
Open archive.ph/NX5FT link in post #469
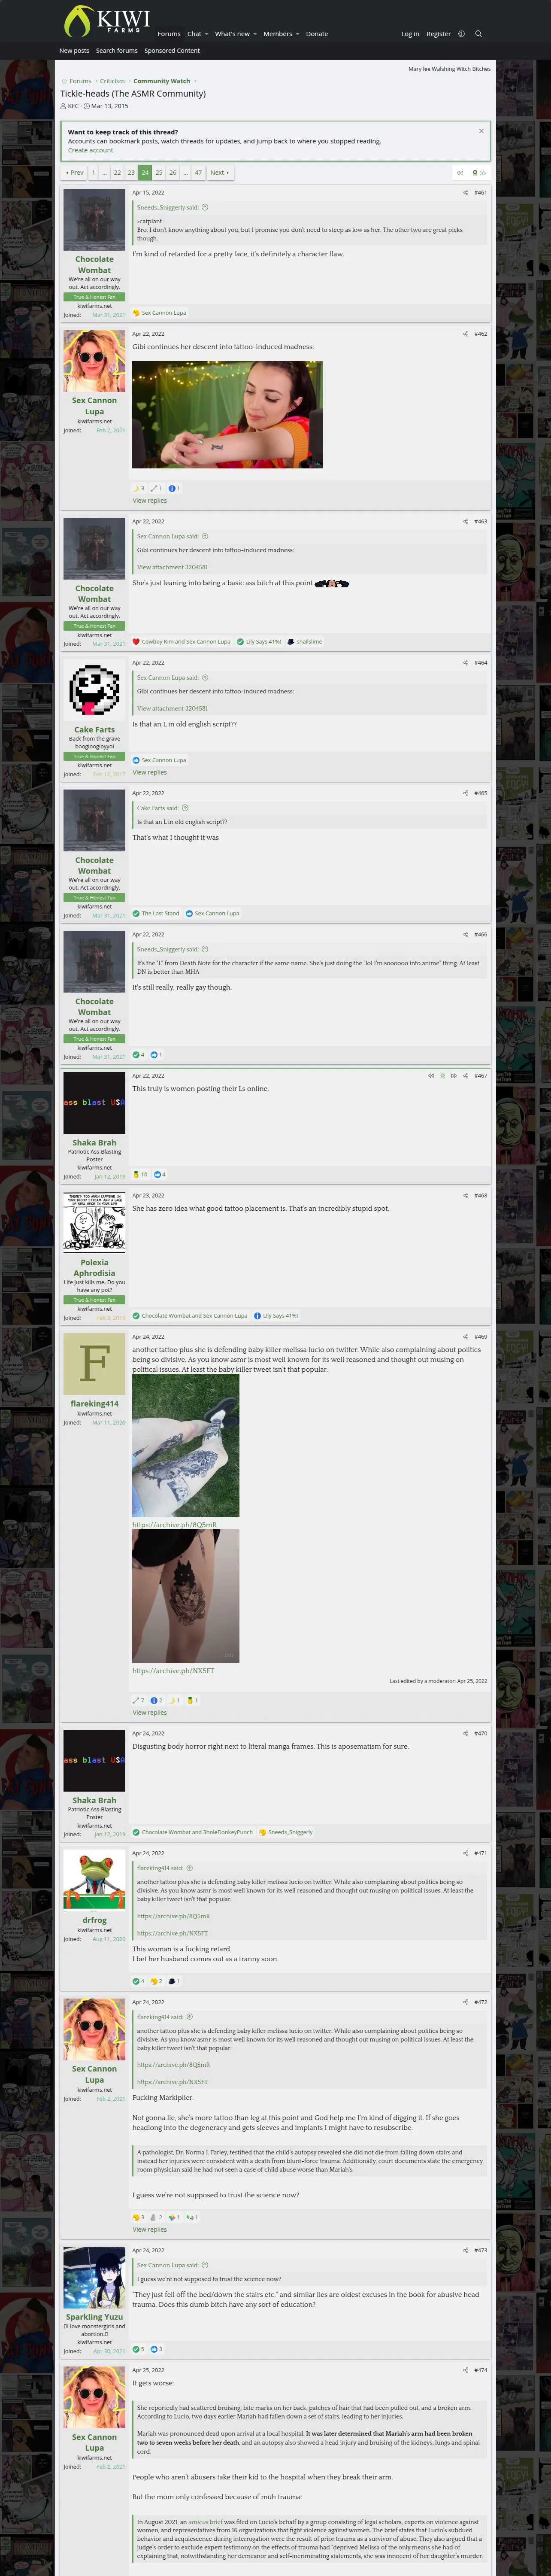(x=173, y=1670)
